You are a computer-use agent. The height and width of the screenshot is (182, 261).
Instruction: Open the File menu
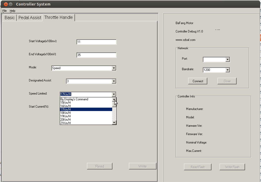[x=4, y=11]
